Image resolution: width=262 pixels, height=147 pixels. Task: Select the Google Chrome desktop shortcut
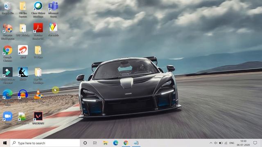[7, 53]
